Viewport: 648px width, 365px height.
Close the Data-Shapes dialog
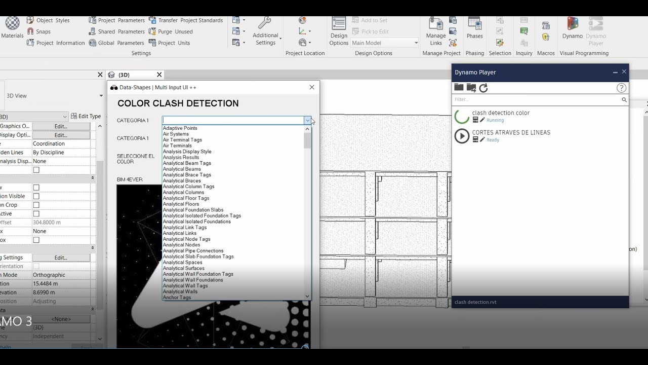(312, 87)
